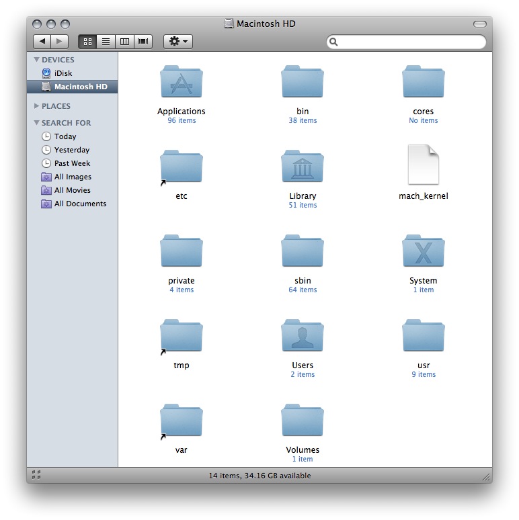519x520 pixels.
Task: Select the Today search label
Action: 65,136
